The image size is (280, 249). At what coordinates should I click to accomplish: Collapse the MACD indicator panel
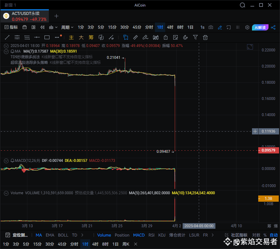point(6,161)
